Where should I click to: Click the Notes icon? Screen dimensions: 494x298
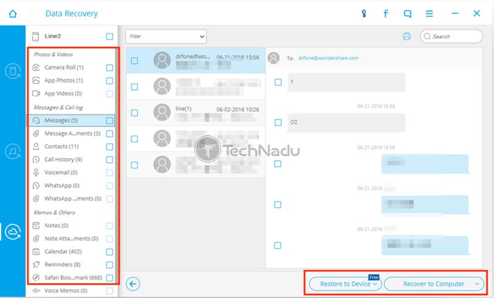tap(36, 226)
